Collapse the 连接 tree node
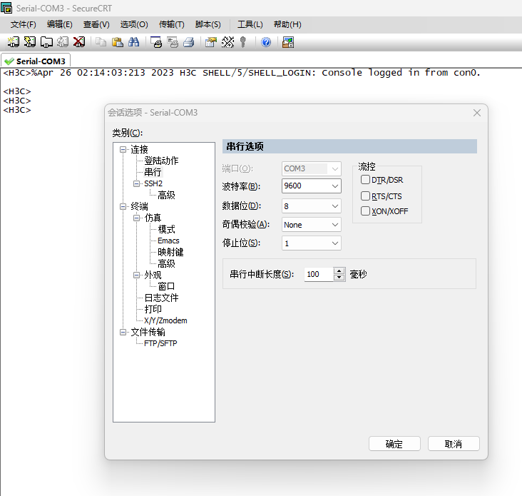 click(x=123, y=150)
